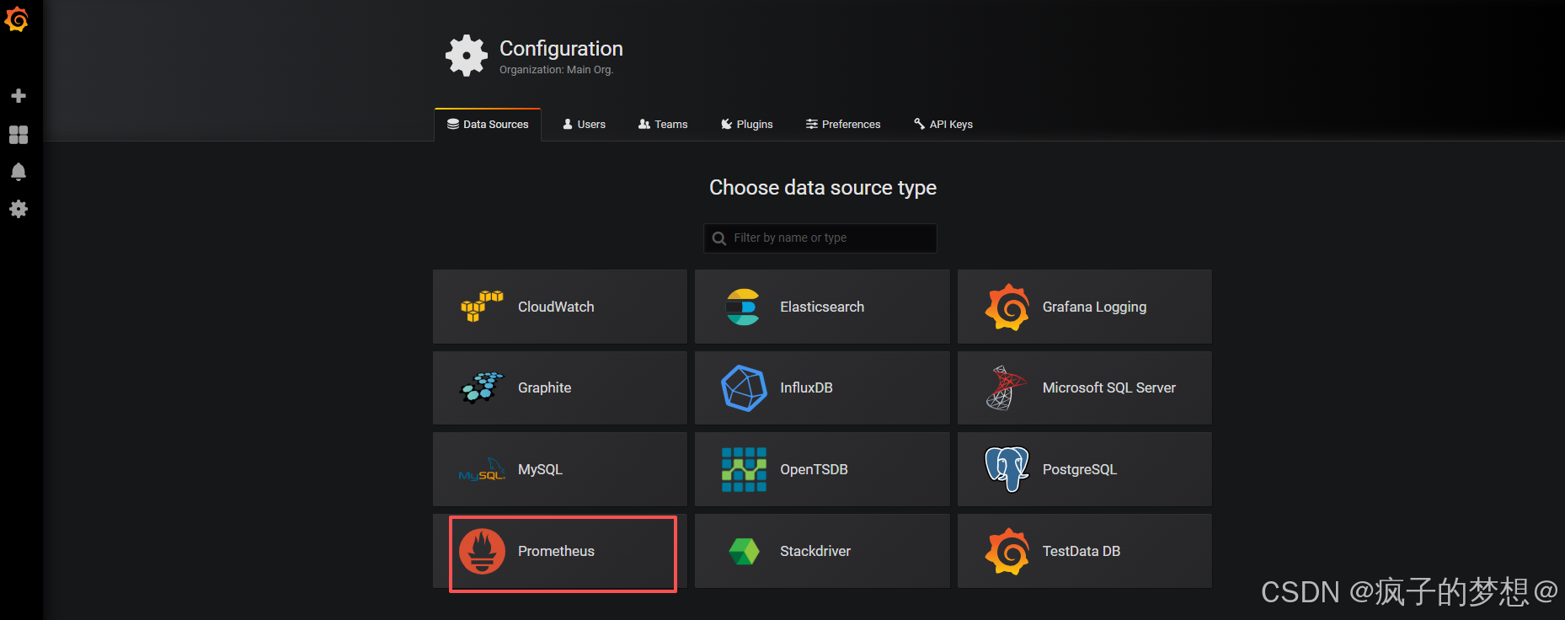Click the PostgreSQL elephant icon

[1007, 469]
